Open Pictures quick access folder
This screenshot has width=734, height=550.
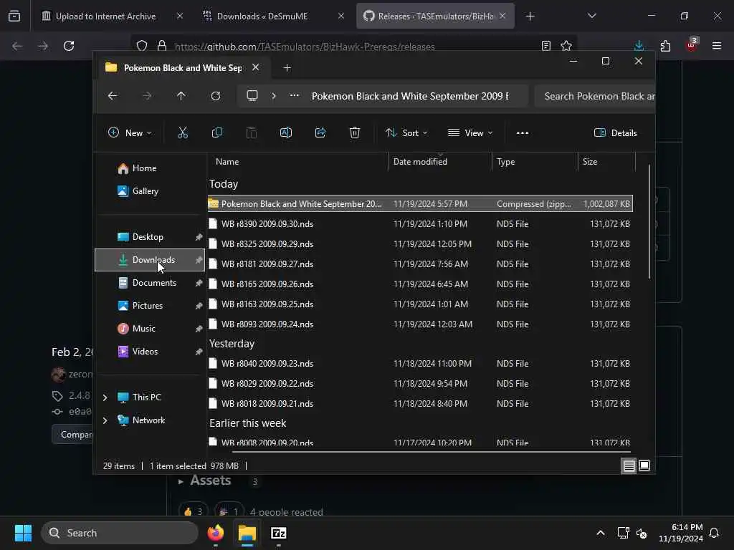click(x=148, y=306)
